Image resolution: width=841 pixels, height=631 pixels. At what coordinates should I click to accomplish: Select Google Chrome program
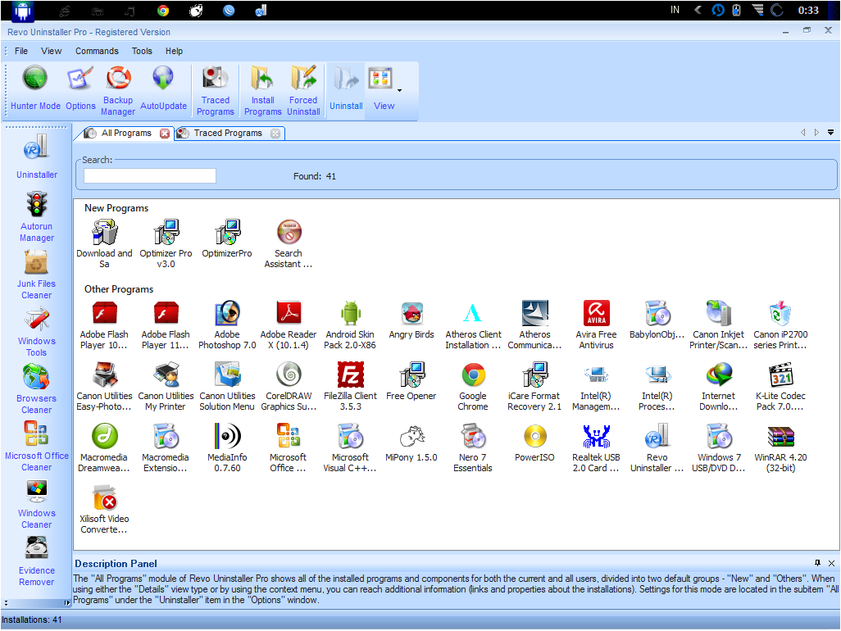point(472,387)
